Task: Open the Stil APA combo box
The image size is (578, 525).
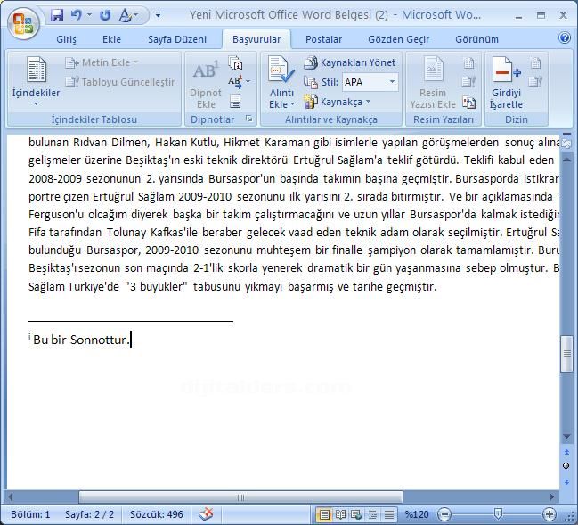Action: click(x=370, y=82)
